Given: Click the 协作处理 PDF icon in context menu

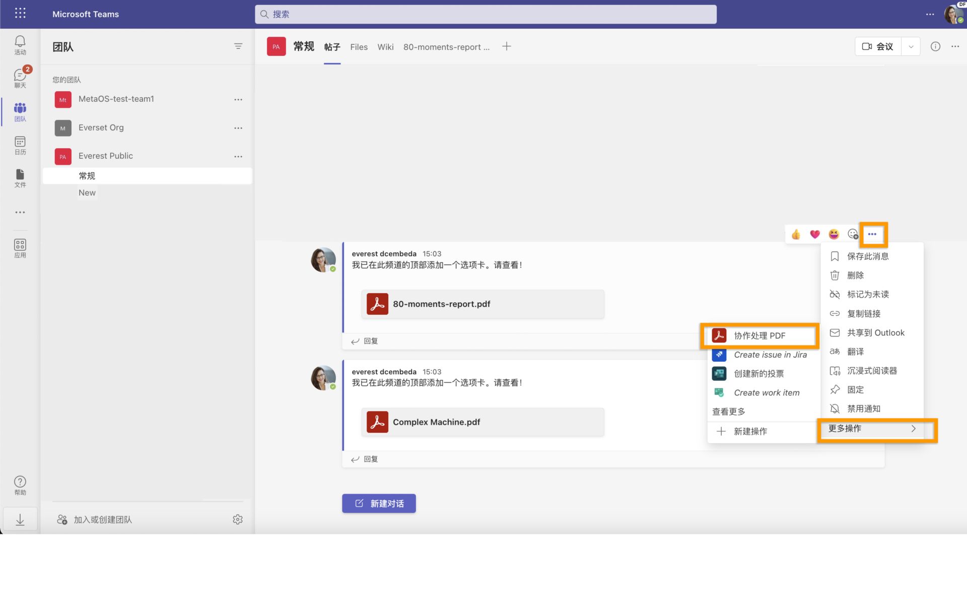Looking at the screenshot, I should pos(718,336).
